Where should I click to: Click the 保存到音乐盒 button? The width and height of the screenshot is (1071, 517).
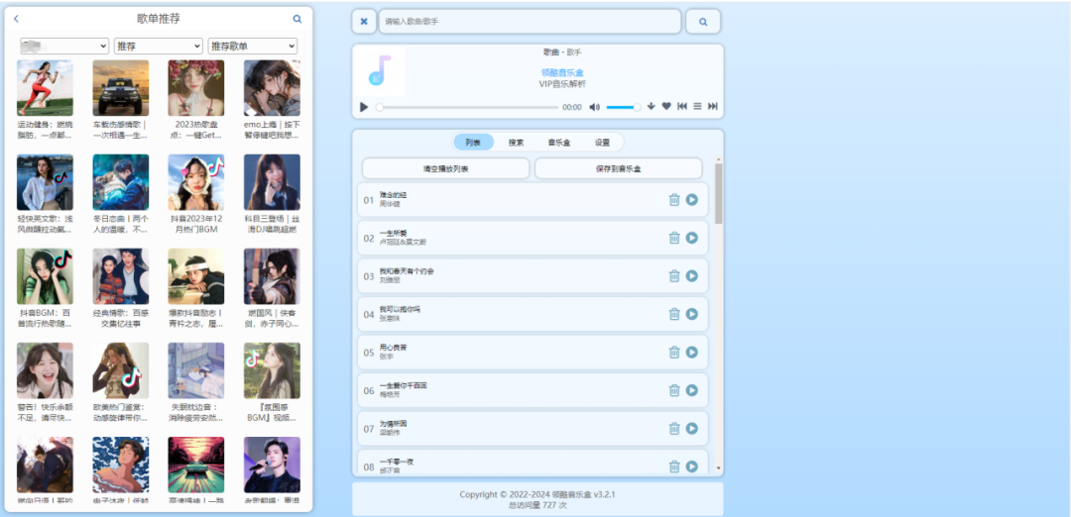[618, 169]
